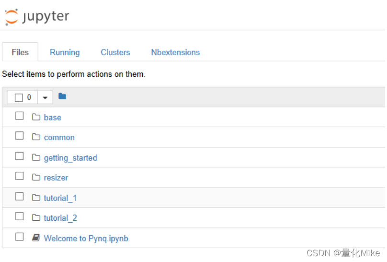The image size is (387, 262).
Task: Open the resizer directory link
Action: coord(56,178)
